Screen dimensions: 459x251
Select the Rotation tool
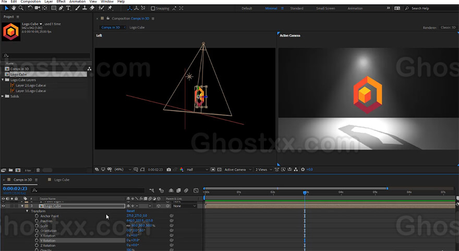pyautogui.click(x=30, y=8)
